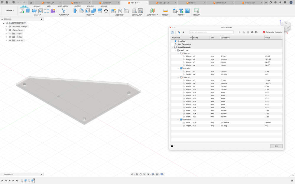Switch to the bottom v2 document tab
The image size is (295, 184).
pos(49,3)
